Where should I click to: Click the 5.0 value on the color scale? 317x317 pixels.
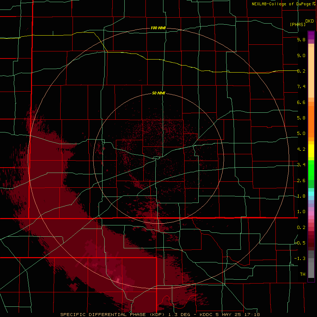(x=301, y=133)
